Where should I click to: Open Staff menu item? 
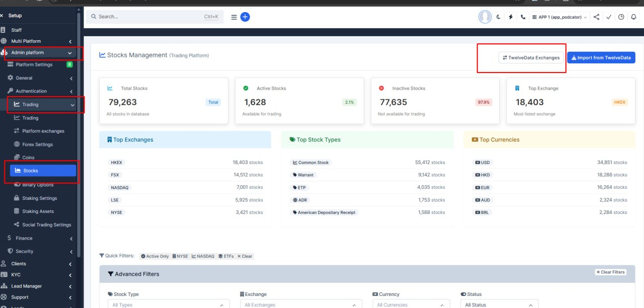coord(17,30)
